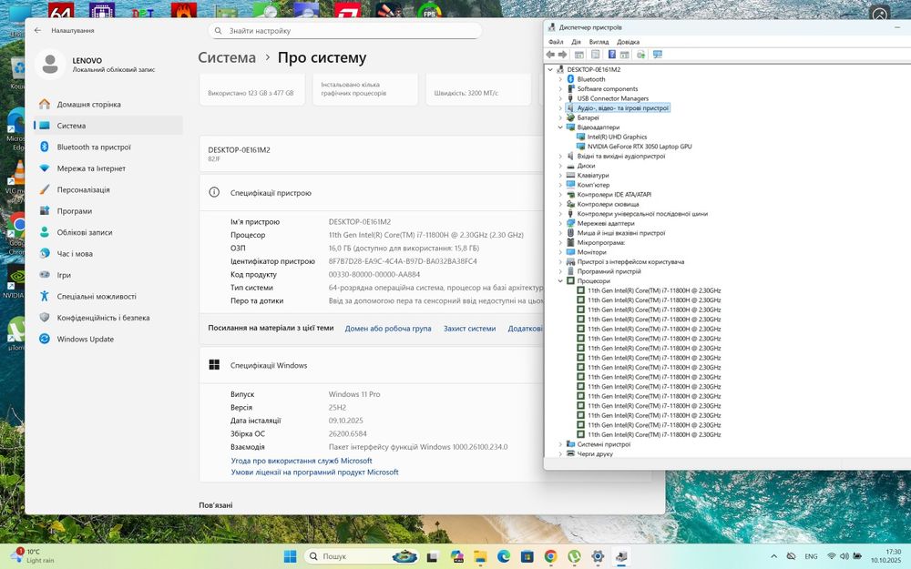Select Системні пристрої in the device tree
This screenshot has width=911, height=569.
pos(604,444)
